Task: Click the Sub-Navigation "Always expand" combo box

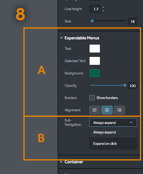Action: coord(113,122)
